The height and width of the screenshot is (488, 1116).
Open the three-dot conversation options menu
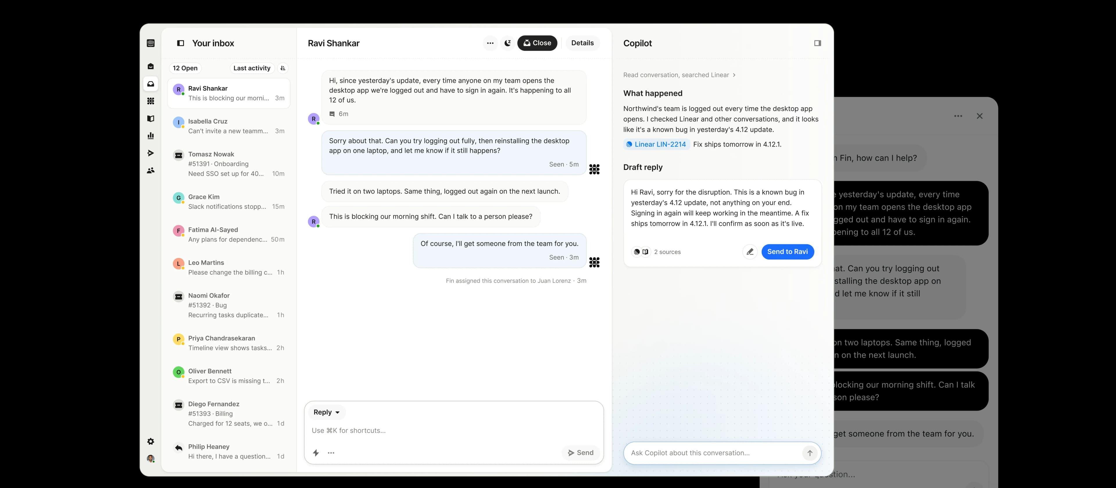490,43
